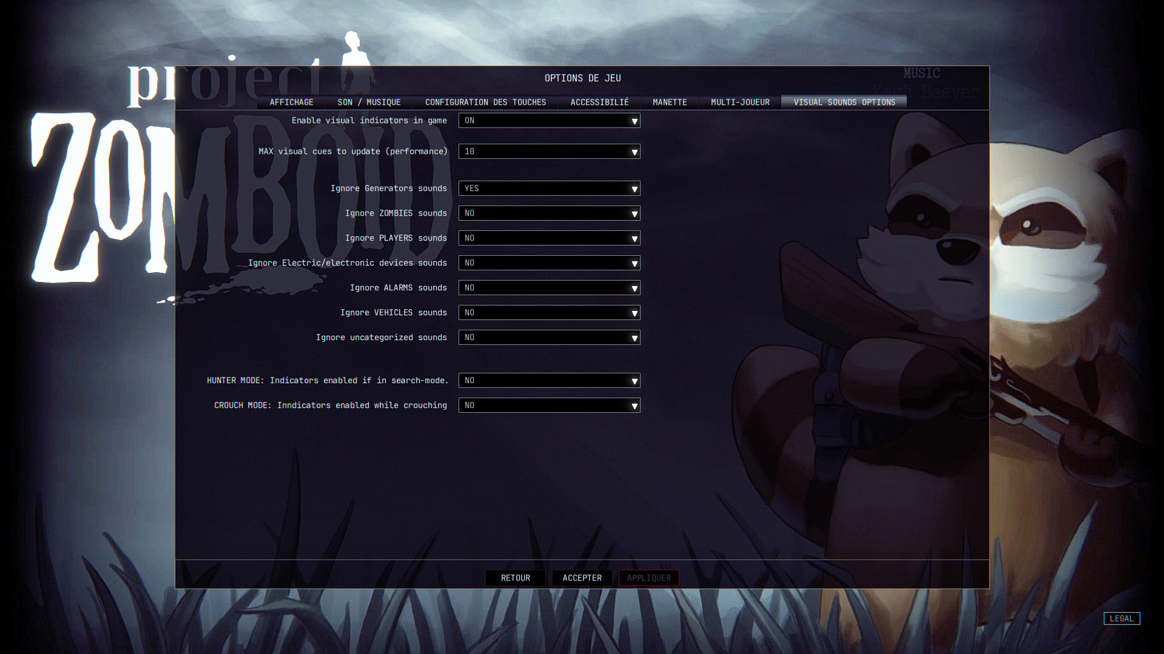This screenshot has height=654, width=1164.
Task: Click the 'MAX visual cues to update (performance)' label
Action: click(353, 152)
